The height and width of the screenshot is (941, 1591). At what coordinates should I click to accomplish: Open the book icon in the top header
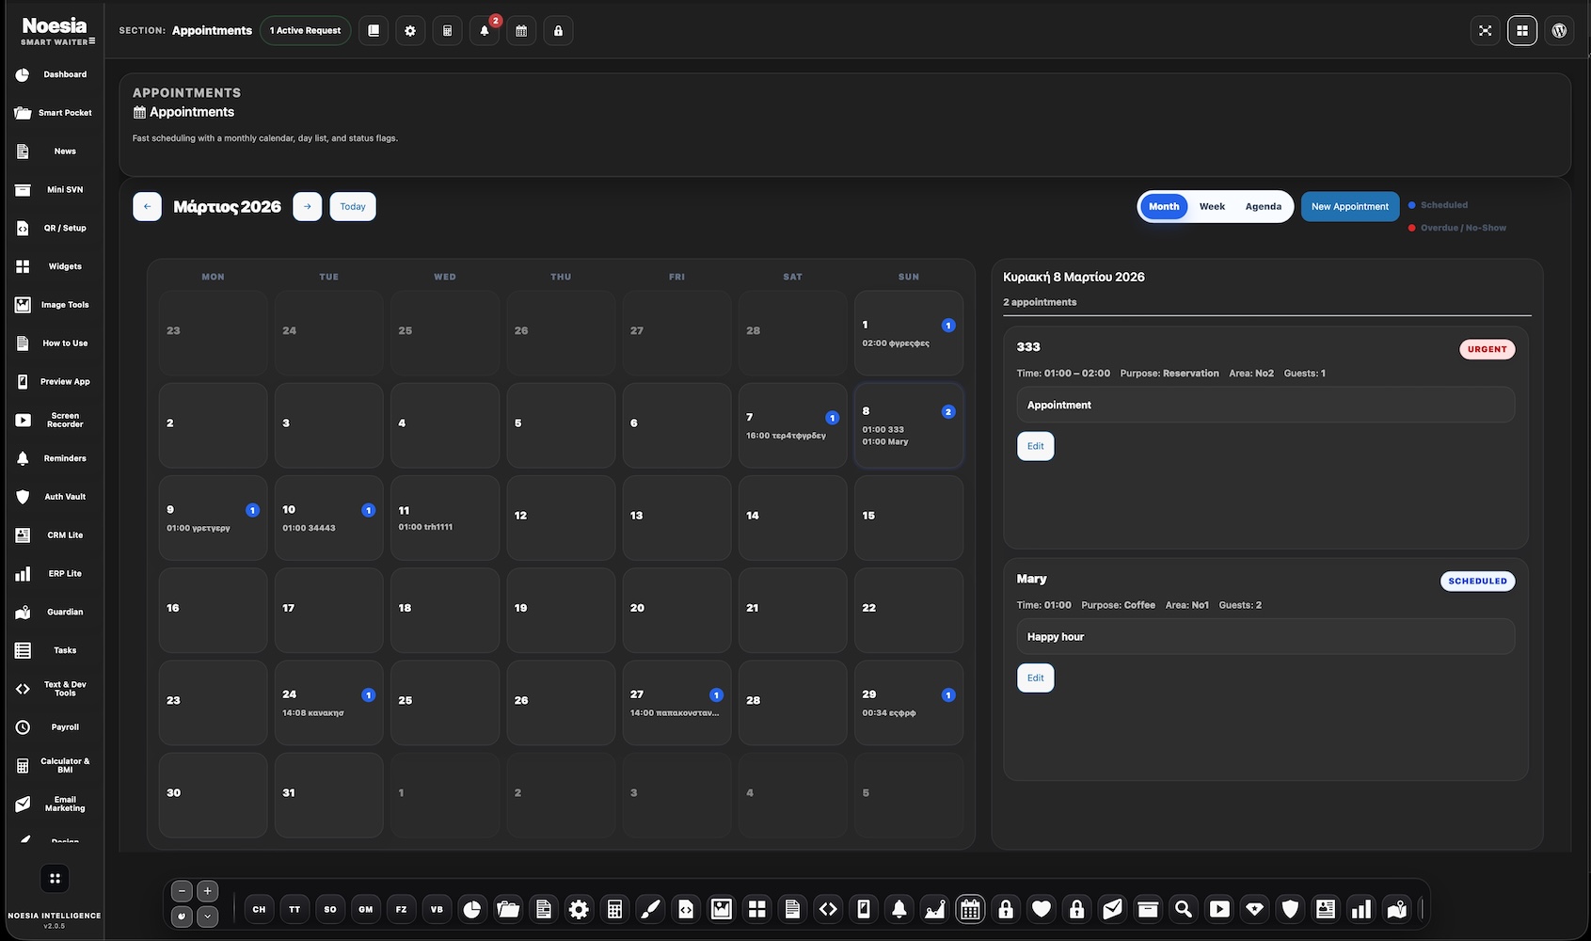coord(374,31)
